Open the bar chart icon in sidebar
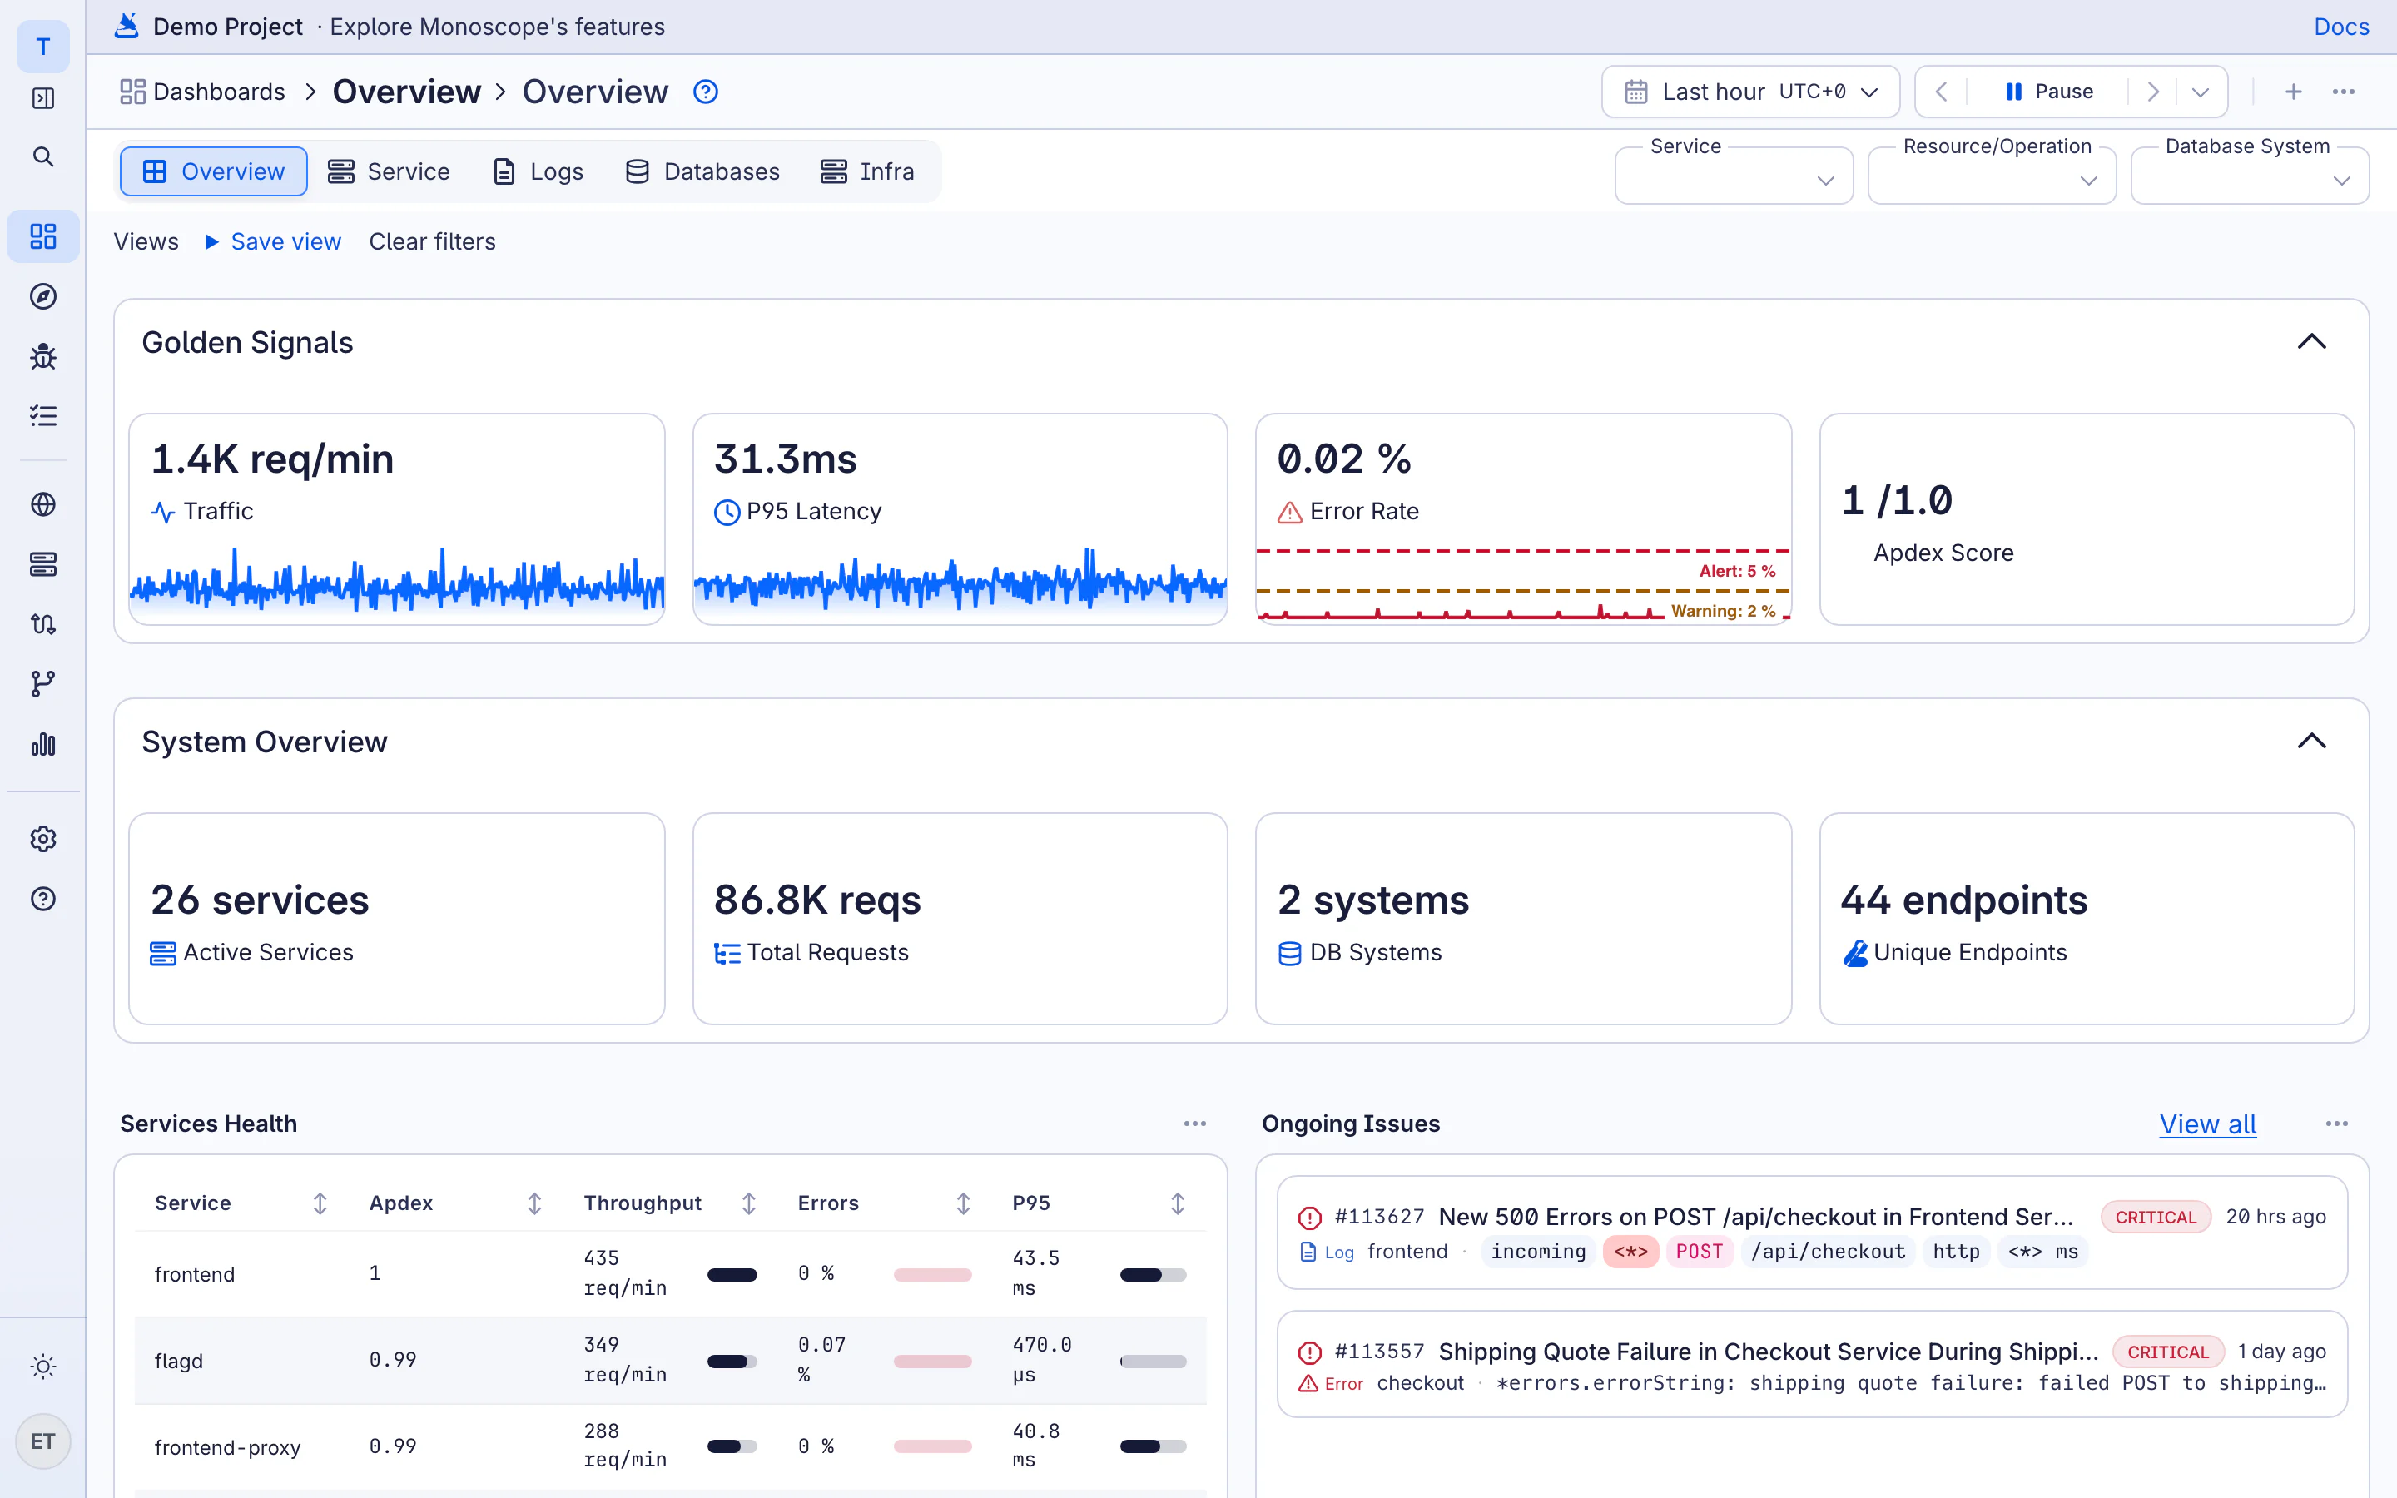 [x=42, y=744]
